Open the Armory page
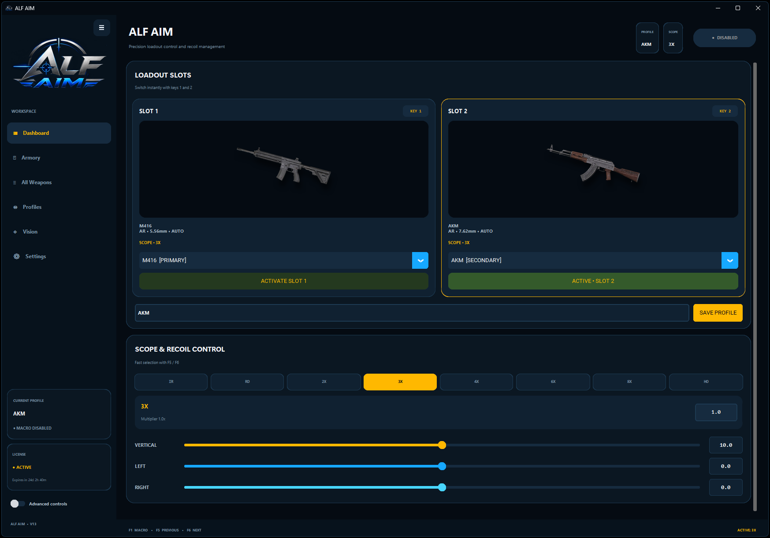This screenshot has height=538, width=770. click(x=59, y=158)
